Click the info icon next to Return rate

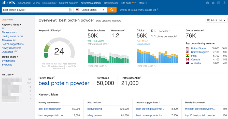[125, 30]
